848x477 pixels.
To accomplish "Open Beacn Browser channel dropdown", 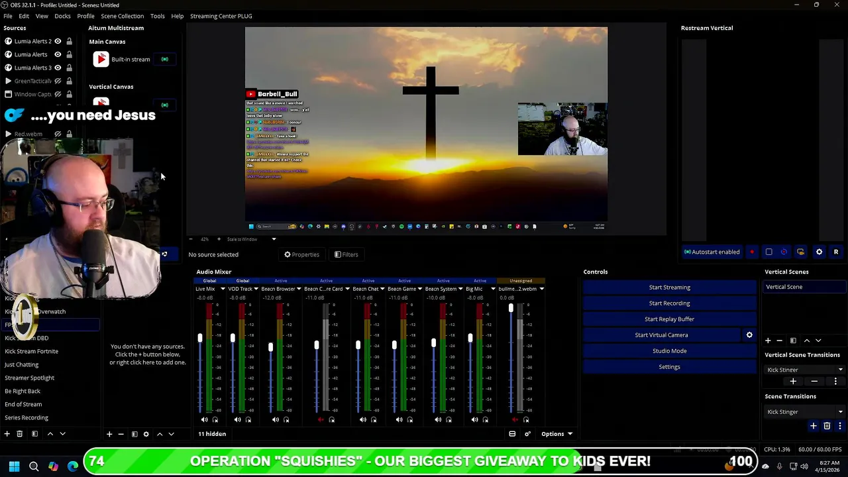I will tap(299, 289).
